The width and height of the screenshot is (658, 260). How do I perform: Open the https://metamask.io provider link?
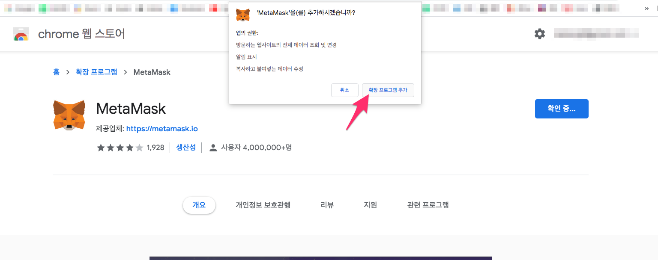coord(162,128)
